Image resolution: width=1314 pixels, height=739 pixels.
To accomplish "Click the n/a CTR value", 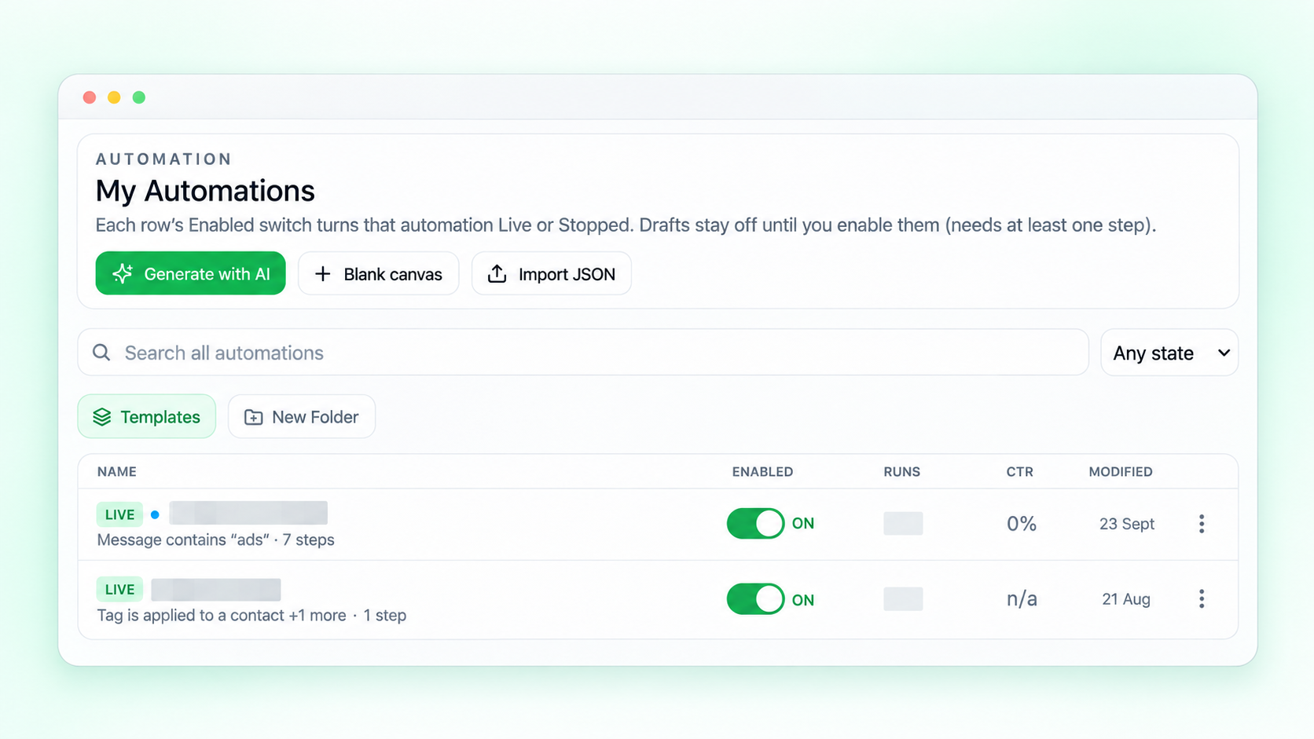I will coord(1022,599).
